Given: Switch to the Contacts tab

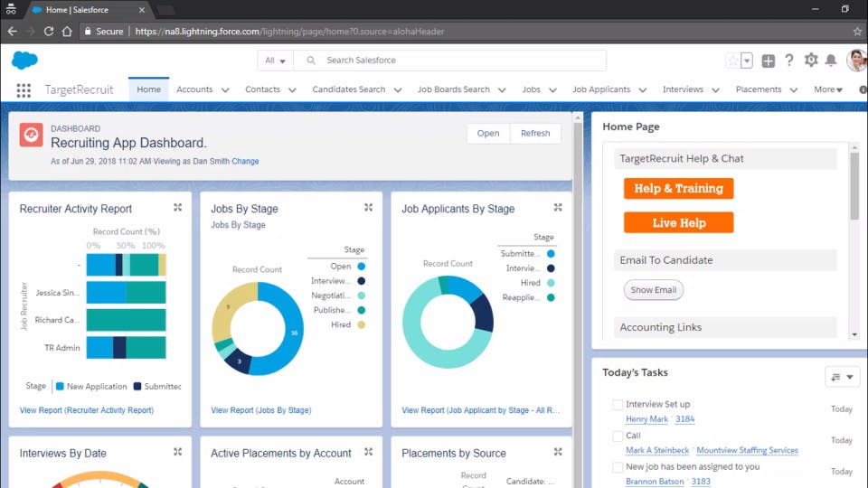Looking at the screenshot, I should [x=262, y=89].
